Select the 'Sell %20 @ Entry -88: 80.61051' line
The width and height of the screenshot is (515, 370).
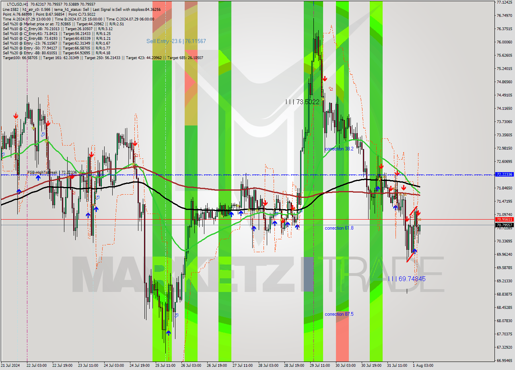coord(30,53)
